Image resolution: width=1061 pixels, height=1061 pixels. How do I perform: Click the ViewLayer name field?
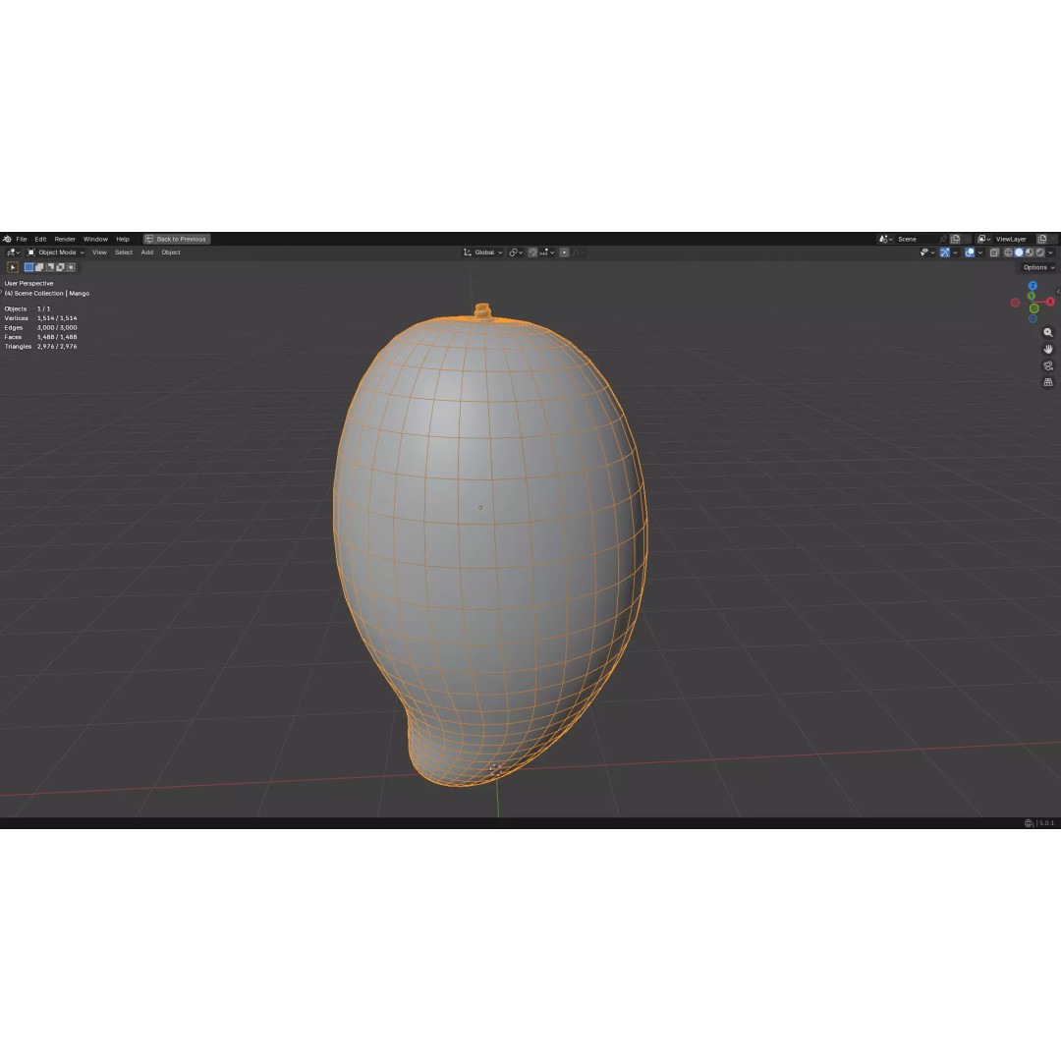(x=1014, y=239)
